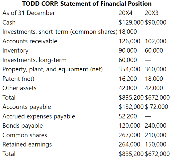Click the Accounts receivable 126,000 value

[x=129, y=41]
